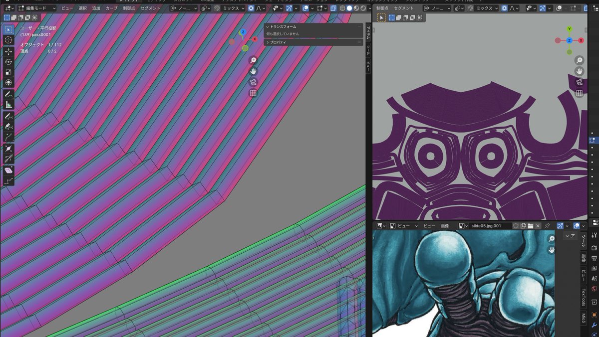Select the Rotate tool in left toolbar
Viewport: 599px width, 337px height.
tap(8, 62)
